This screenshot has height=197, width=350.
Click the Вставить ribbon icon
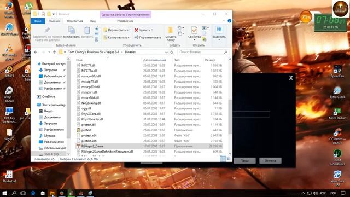click(x=87, y=32)
